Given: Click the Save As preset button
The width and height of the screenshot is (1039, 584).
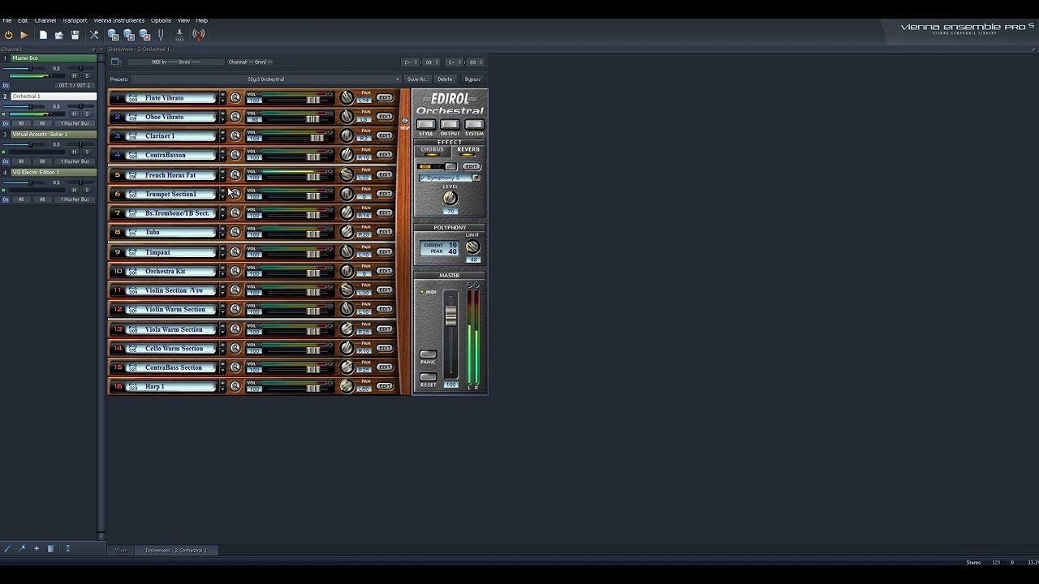Looking at the screenshot, I should (x=417, y=79).
